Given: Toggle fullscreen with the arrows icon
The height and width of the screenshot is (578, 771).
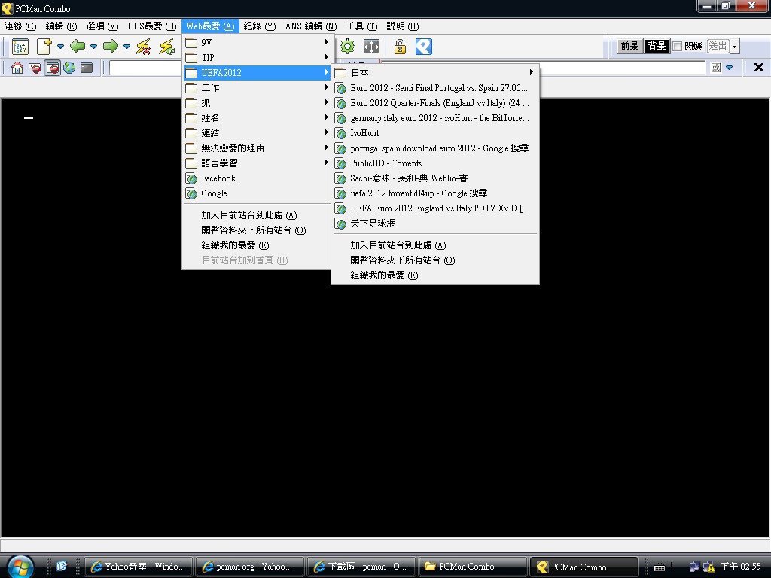Looking at the screenshot, I should [371, 47].
